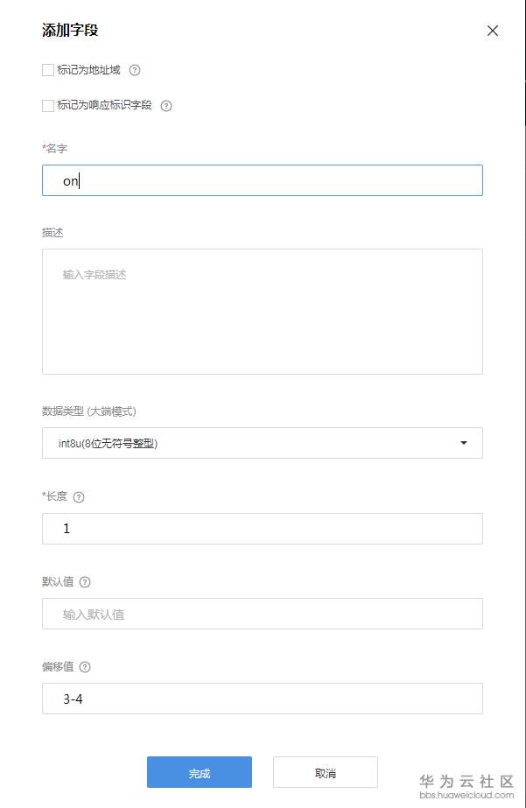Image resolution: width=526 pixels, height=808 pixels.
Task: Focus the 名字 field containing "on"
Action: coord(263,180)
